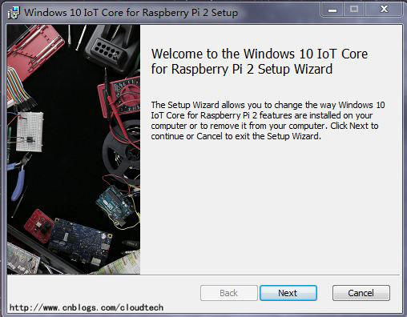Click the "Welcome to the Windows 10 IoT Core" heading
Viewport: 407px width, 317px height.
click(260, 62)
